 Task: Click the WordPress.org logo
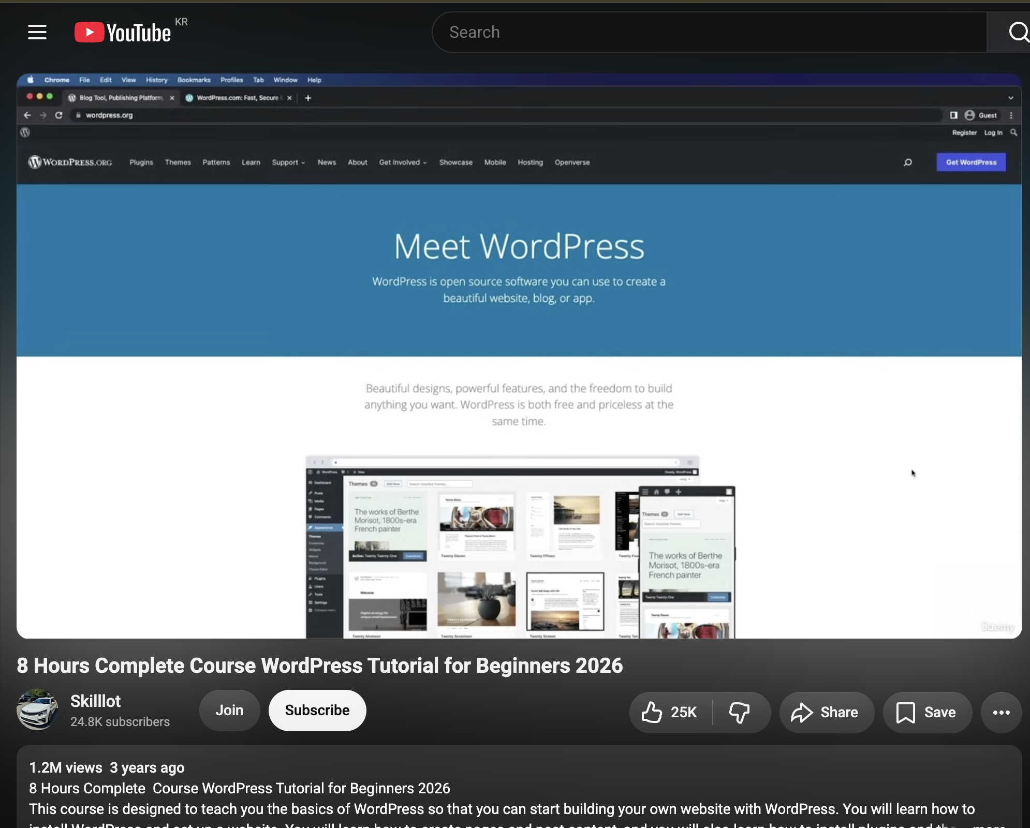coord(70,162)
